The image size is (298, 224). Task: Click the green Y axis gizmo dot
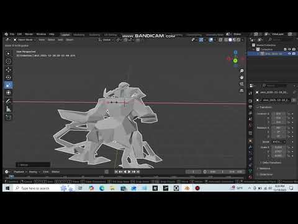point(235,60)
